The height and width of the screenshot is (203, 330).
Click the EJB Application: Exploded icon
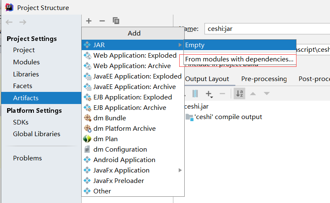(x=88, y=97)
